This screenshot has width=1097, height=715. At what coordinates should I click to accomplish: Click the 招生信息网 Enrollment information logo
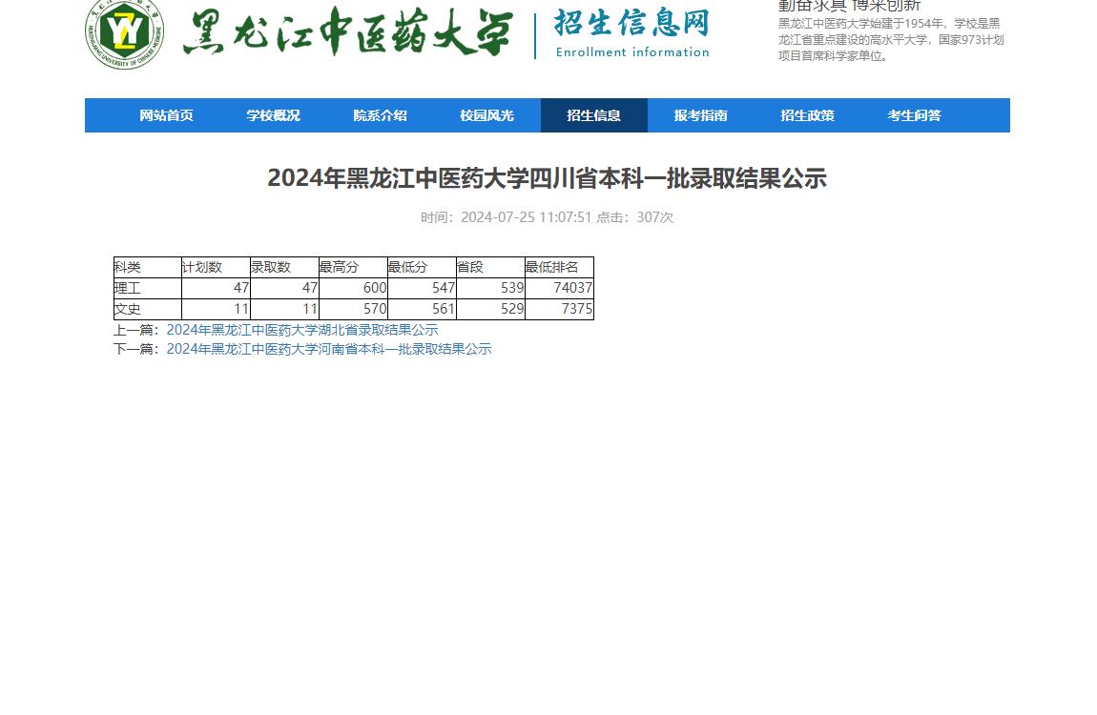[x=631, y=34]
